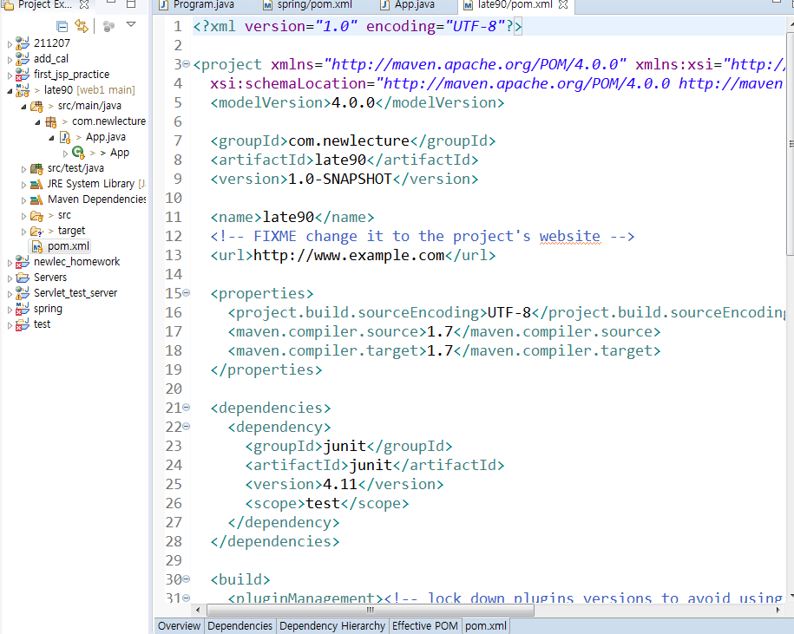Image resolution: width=794 pixels, height=634 pixels.
Task: Click the JRE System Library icon
Action: (36, 184)
